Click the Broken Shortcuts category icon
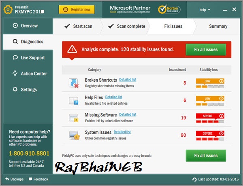This screenshot has width=243, height=186. point(74,83)
